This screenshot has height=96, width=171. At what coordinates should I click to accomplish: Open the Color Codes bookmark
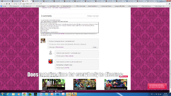point(159,6)
